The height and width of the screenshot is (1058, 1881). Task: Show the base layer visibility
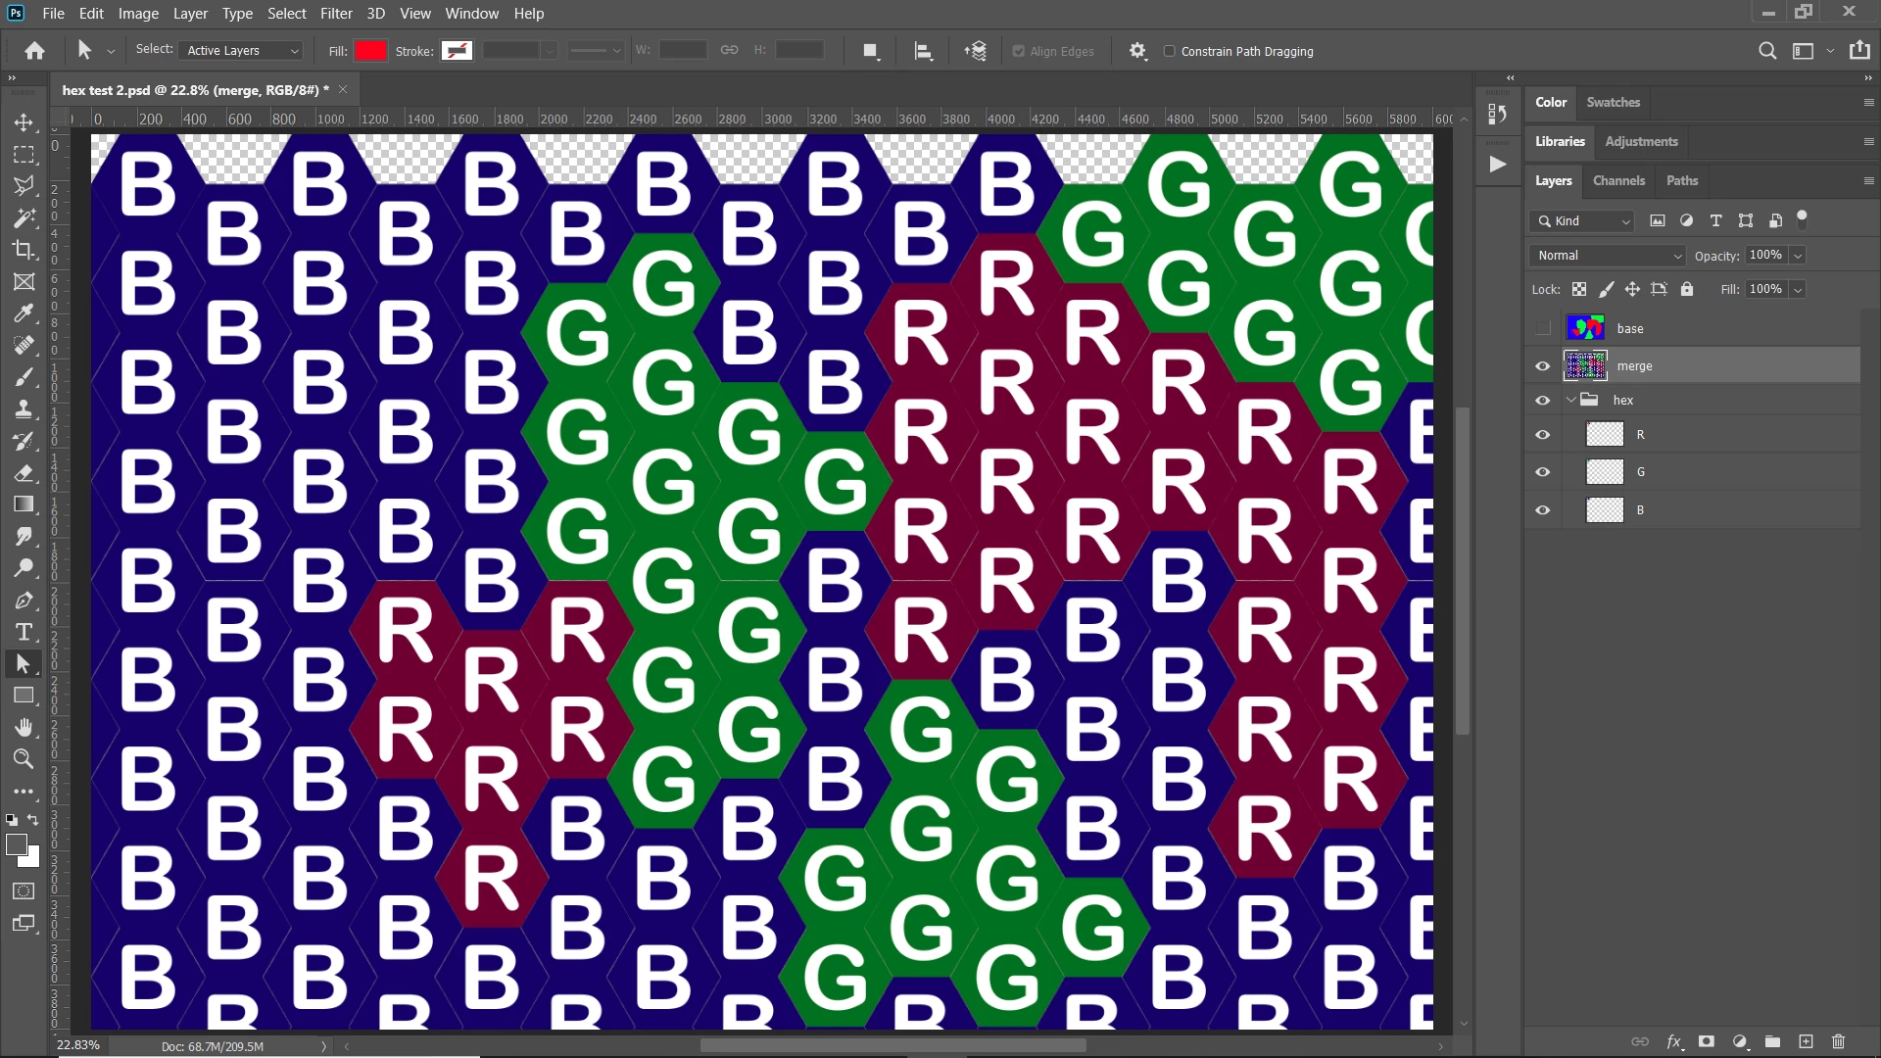(1543, 328)
